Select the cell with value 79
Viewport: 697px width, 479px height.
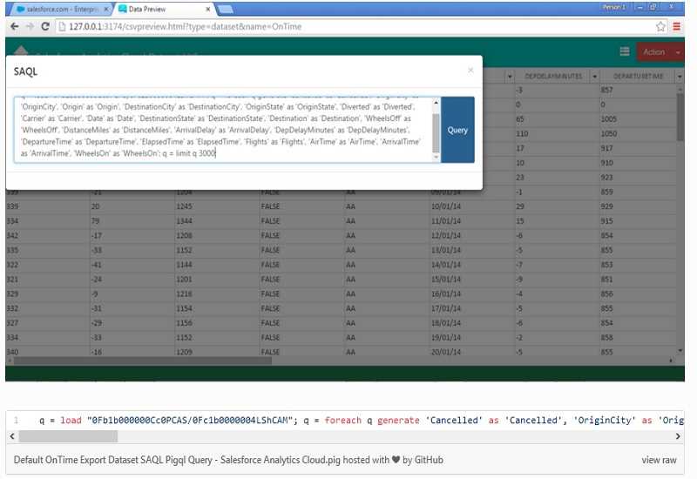pos(132,221)
